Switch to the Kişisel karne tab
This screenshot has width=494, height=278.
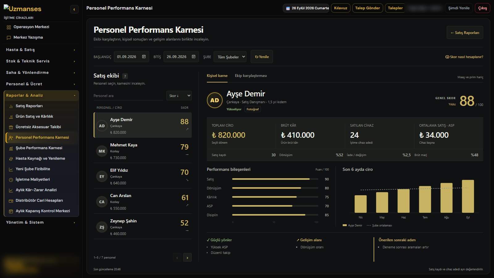click(x=217, y=76)
